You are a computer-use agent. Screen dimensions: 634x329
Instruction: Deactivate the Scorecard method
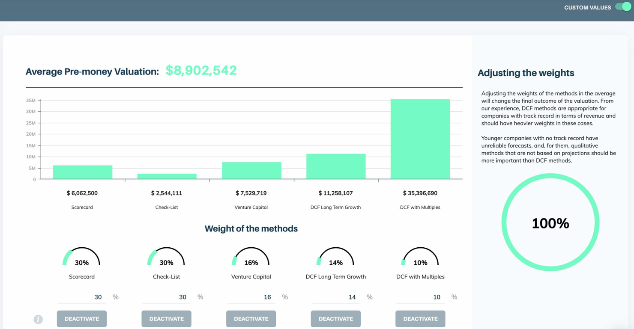(x=81, y=319)
